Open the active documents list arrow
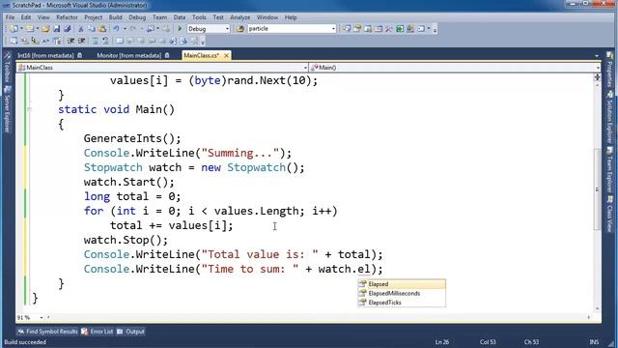Image resolution: width=618 pixels, height=348 pixels. tap(597, 56)
